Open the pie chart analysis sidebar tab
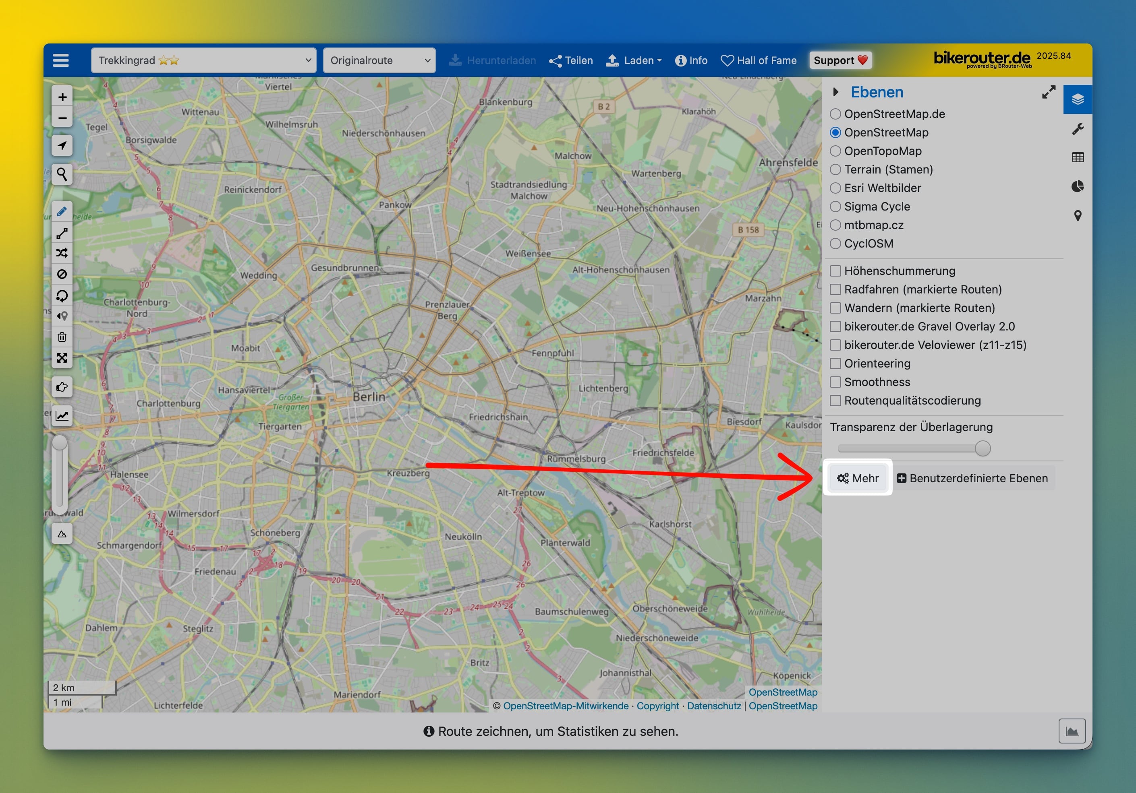This screenshot has height=793, width=1136. 1078,186
